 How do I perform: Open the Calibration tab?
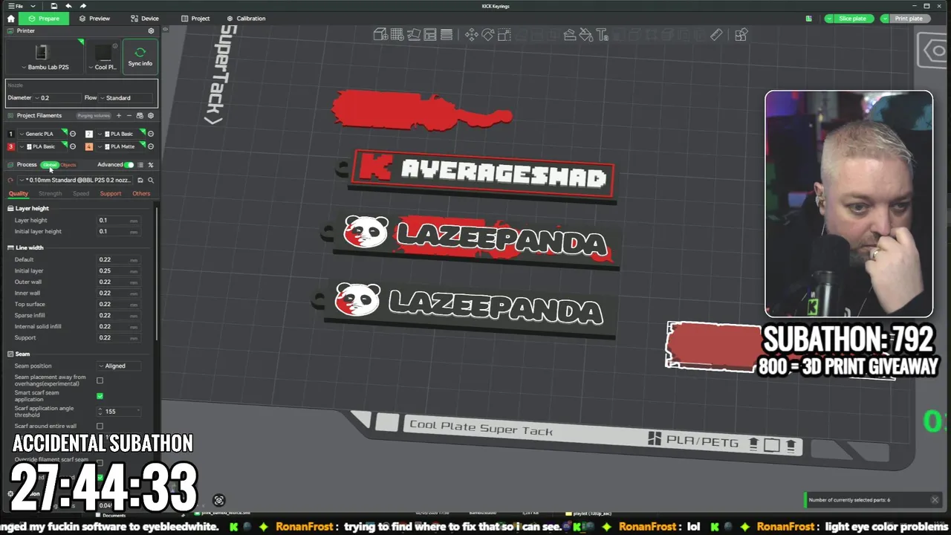(246, 19)
